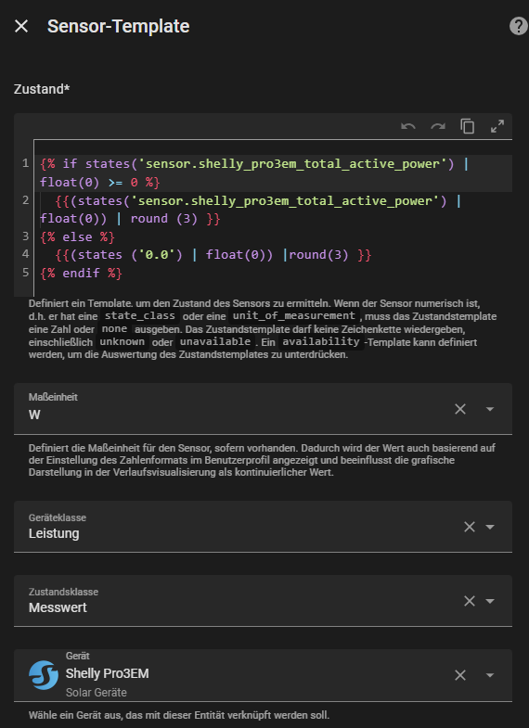The image size is (529, 728).
Task: Close the Sensor-Template dialog
Action: click(21, 27)
